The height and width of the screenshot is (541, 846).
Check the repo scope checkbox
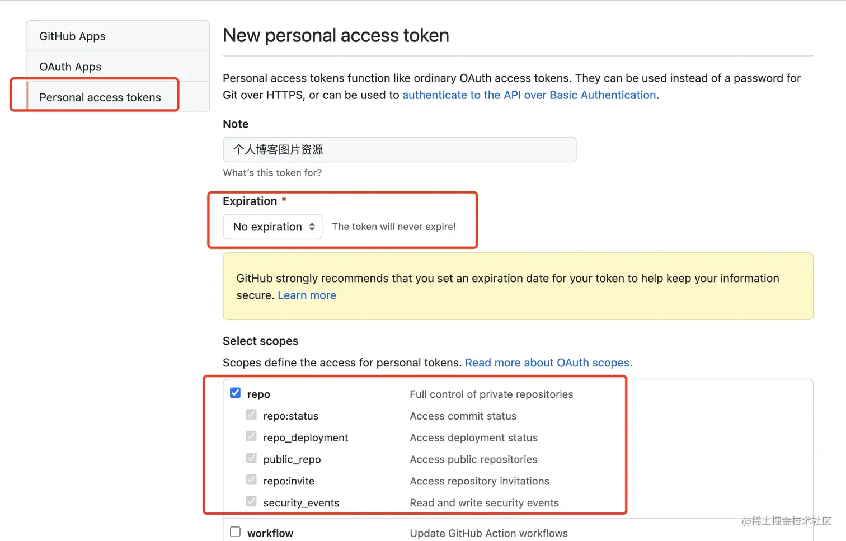pos(236,393)
